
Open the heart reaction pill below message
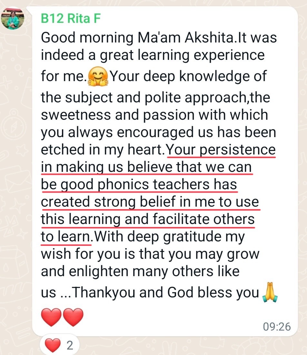tap(59, 345)
